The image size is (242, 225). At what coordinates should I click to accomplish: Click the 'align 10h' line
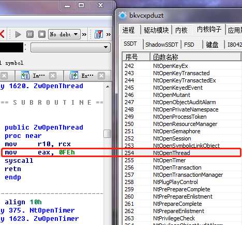[x=23, y=202]
